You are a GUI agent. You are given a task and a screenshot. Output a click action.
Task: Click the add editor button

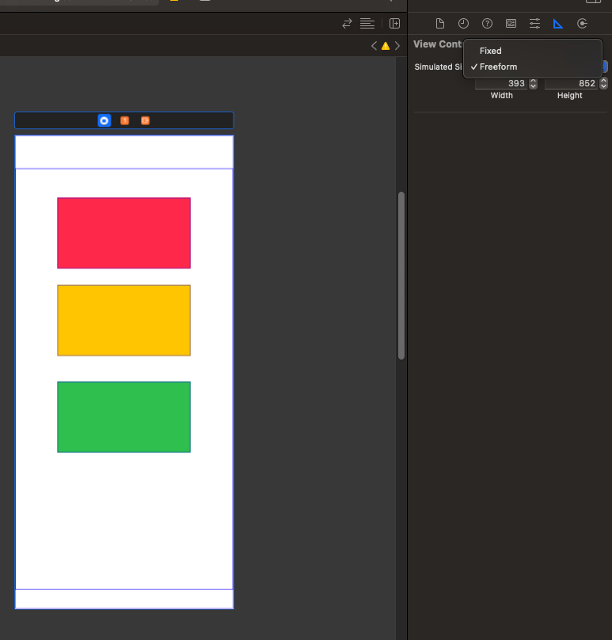[x=394, y=24]
